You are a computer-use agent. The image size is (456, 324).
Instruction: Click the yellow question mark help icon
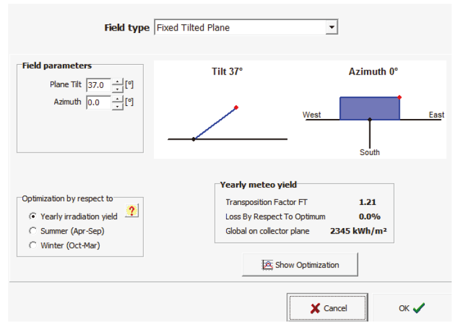pos(131,211)
